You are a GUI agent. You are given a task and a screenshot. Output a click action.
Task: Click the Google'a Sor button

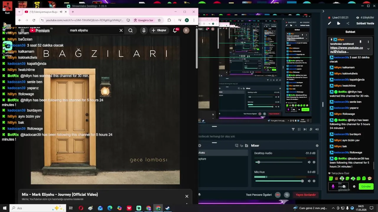click(144, 20)
